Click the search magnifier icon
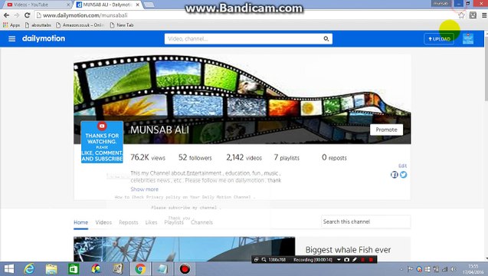The image size is (488, 276). click(x=326, y=39)
